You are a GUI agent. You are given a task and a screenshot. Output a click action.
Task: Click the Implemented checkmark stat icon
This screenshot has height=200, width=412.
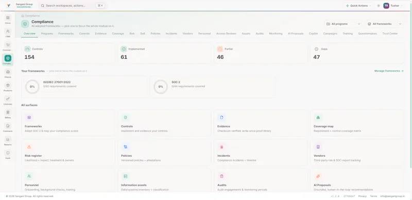point(124,49)
